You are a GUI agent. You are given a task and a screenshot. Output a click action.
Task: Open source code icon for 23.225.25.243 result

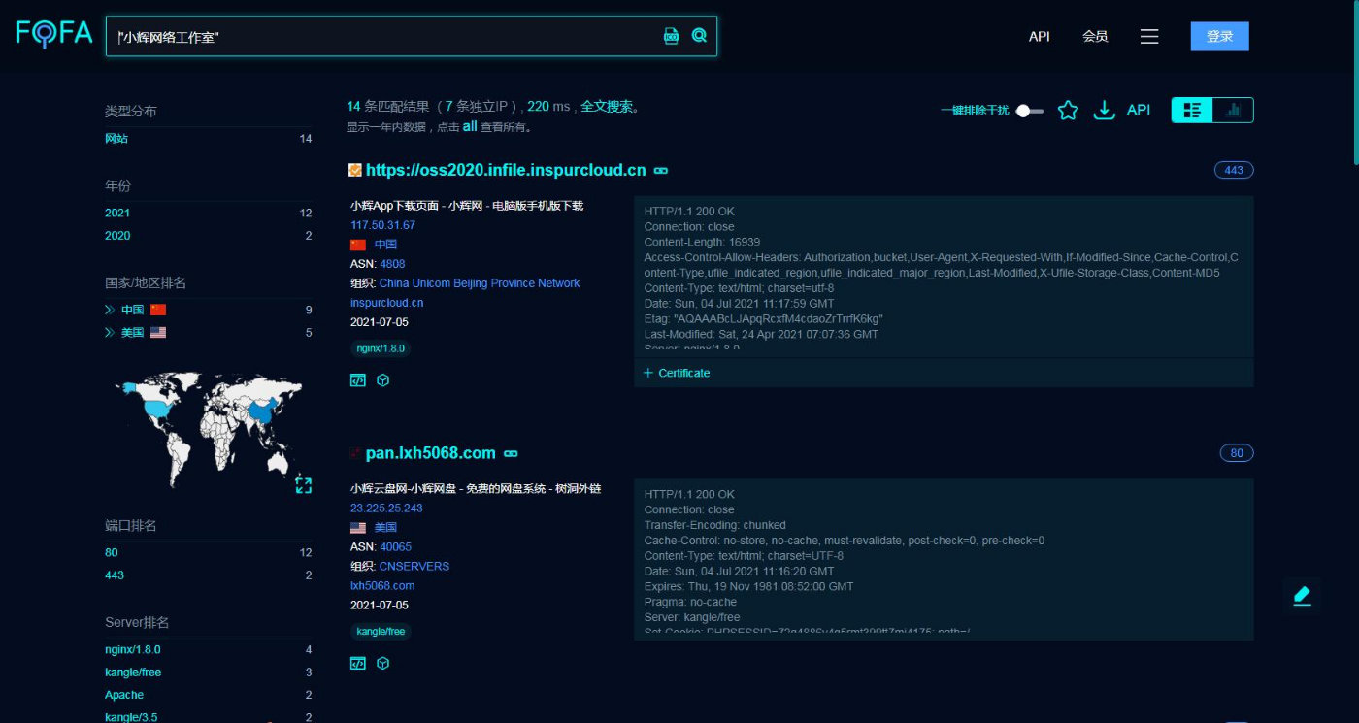coord(358,664)
